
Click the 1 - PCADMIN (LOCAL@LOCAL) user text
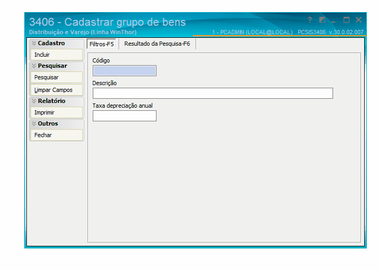click(x=252, y=32)
